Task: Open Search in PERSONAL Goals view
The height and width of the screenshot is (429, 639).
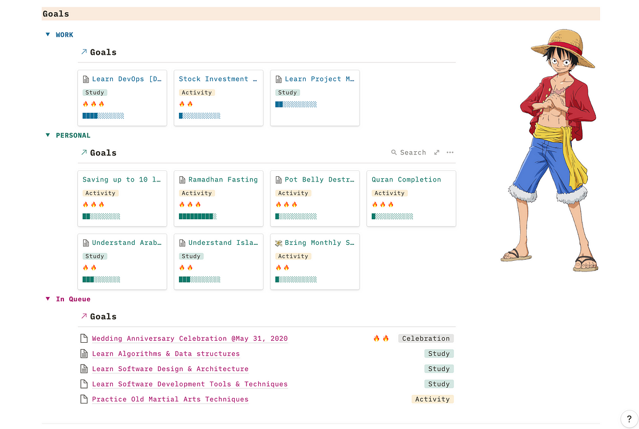Action: coord(408,153)
